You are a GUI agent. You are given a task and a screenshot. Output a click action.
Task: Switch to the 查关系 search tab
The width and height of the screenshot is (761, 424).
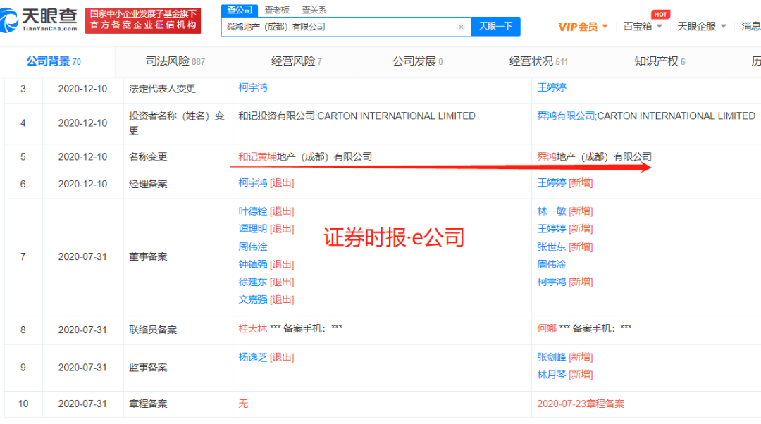click(x=314, y=10)
